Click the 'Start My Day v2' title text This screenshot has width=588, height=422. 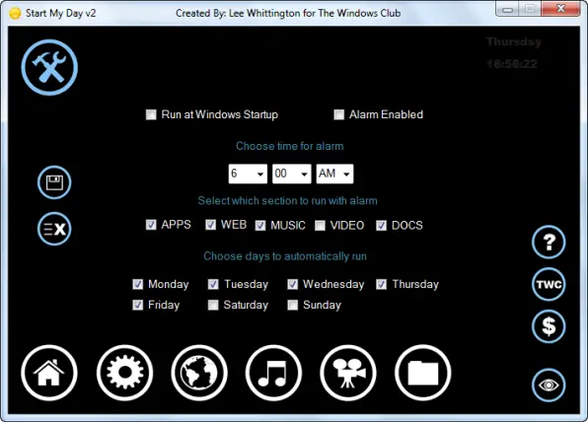(x=61, y=14)
